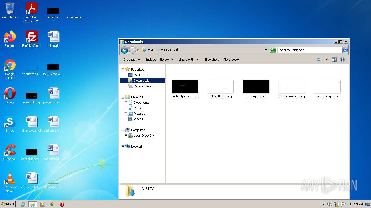The height and width of the screenshot is (208, 371).
Task: Launch Opera desktop shortcut
Action: pyautogui.click(x=10, y=96)
